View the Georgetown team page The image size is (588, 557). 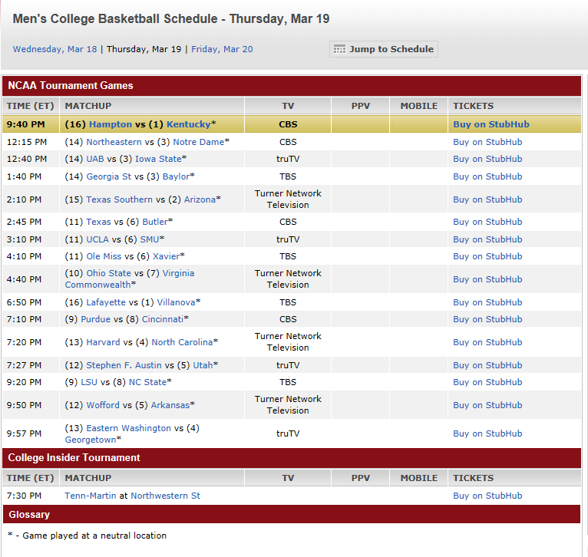coord(91,440)
